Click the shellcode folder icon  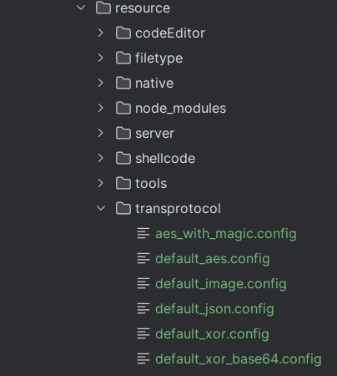(123, 158)
